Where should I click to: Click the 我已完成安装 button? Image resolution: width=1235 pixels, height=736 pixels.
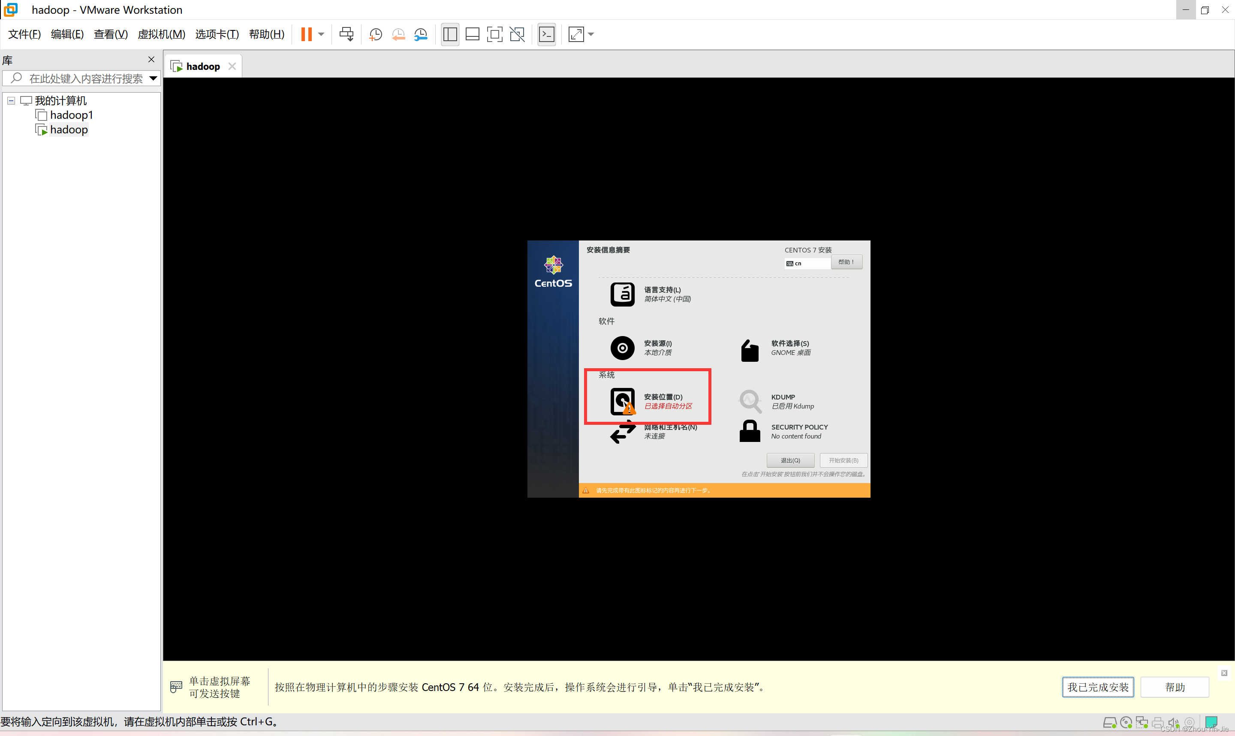pyautogui.click(x=1098, y=687)
